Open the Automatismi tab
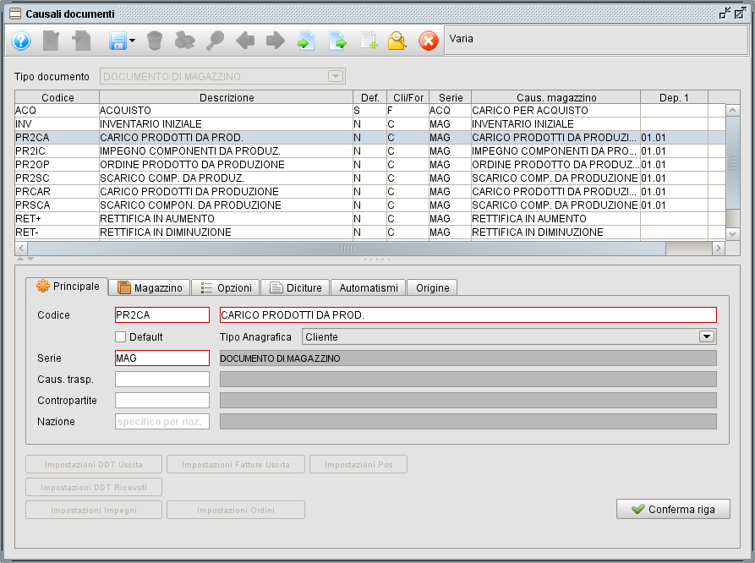 [x=368, y=287]
